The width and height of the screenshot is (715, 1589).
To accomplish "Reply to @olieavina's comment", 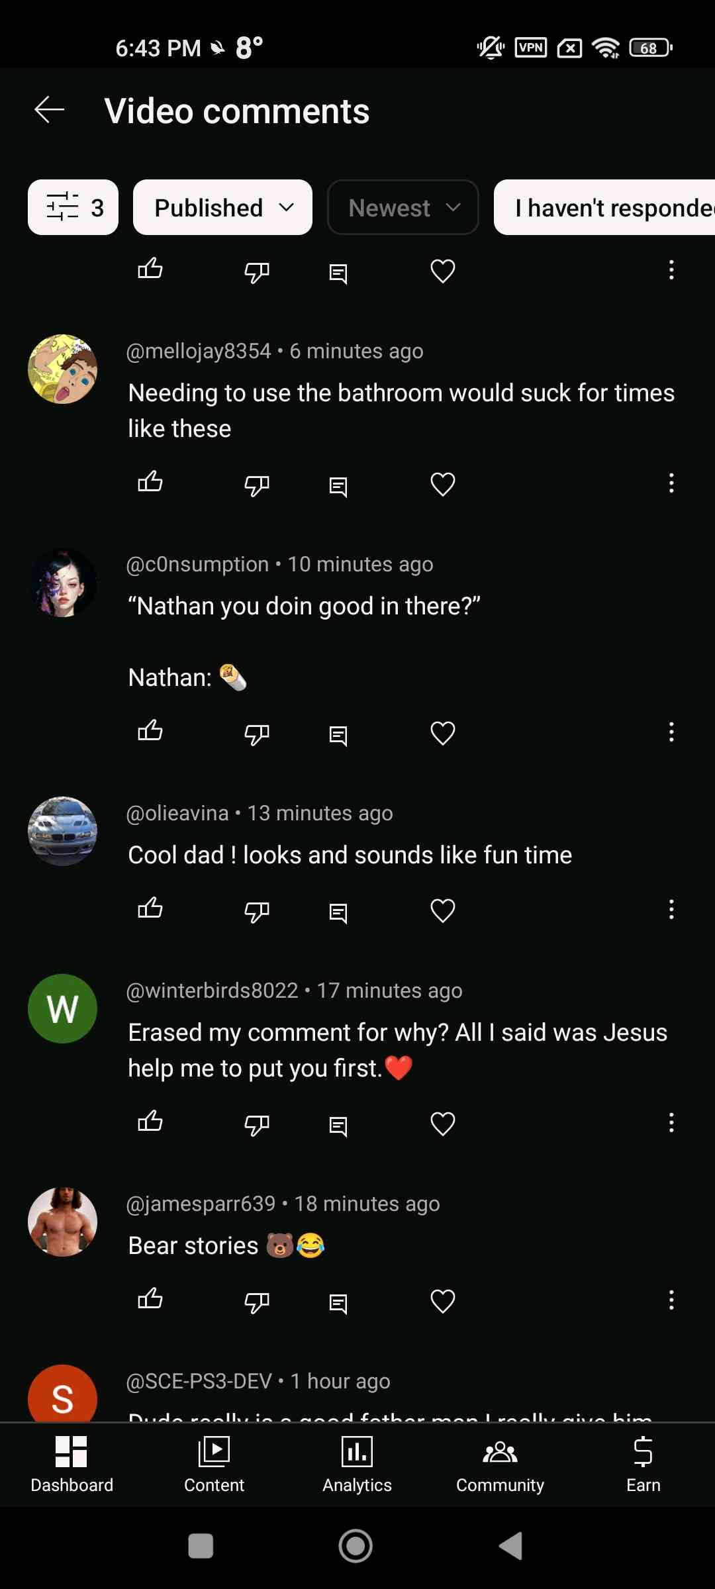I will pyautogui.click(x=338, y=912).
